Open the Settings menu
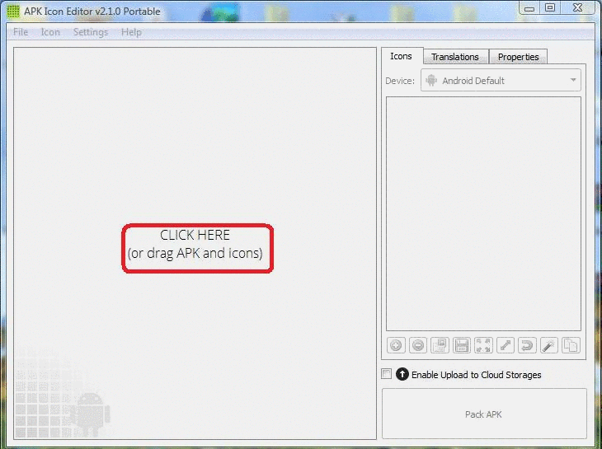The height and width of the screenshot is (449, 602). click(91, 32)
